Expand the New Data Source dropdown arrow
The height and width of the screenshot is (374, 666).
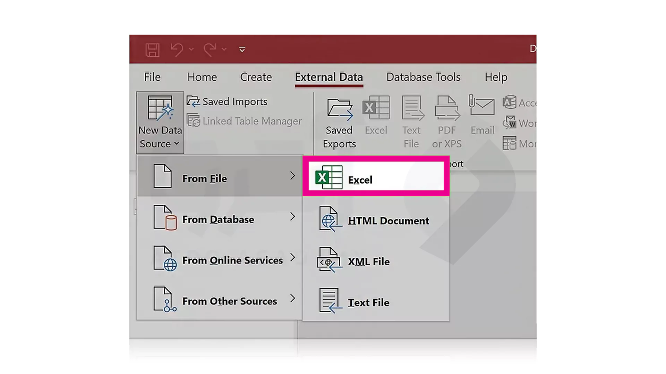[x=177, y=143]
